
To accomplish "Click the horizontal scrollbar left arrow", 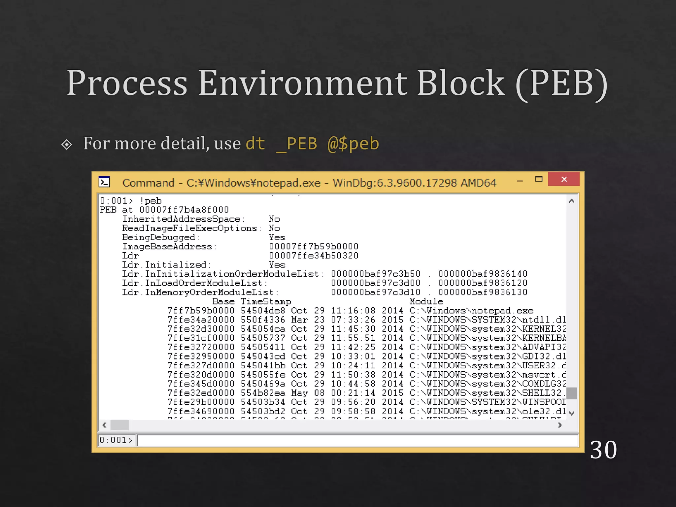I will [x=104, y=425].
